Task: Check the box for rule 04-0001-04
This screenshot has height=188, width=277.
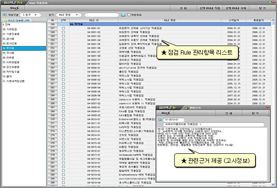Action: pos(63,40)
